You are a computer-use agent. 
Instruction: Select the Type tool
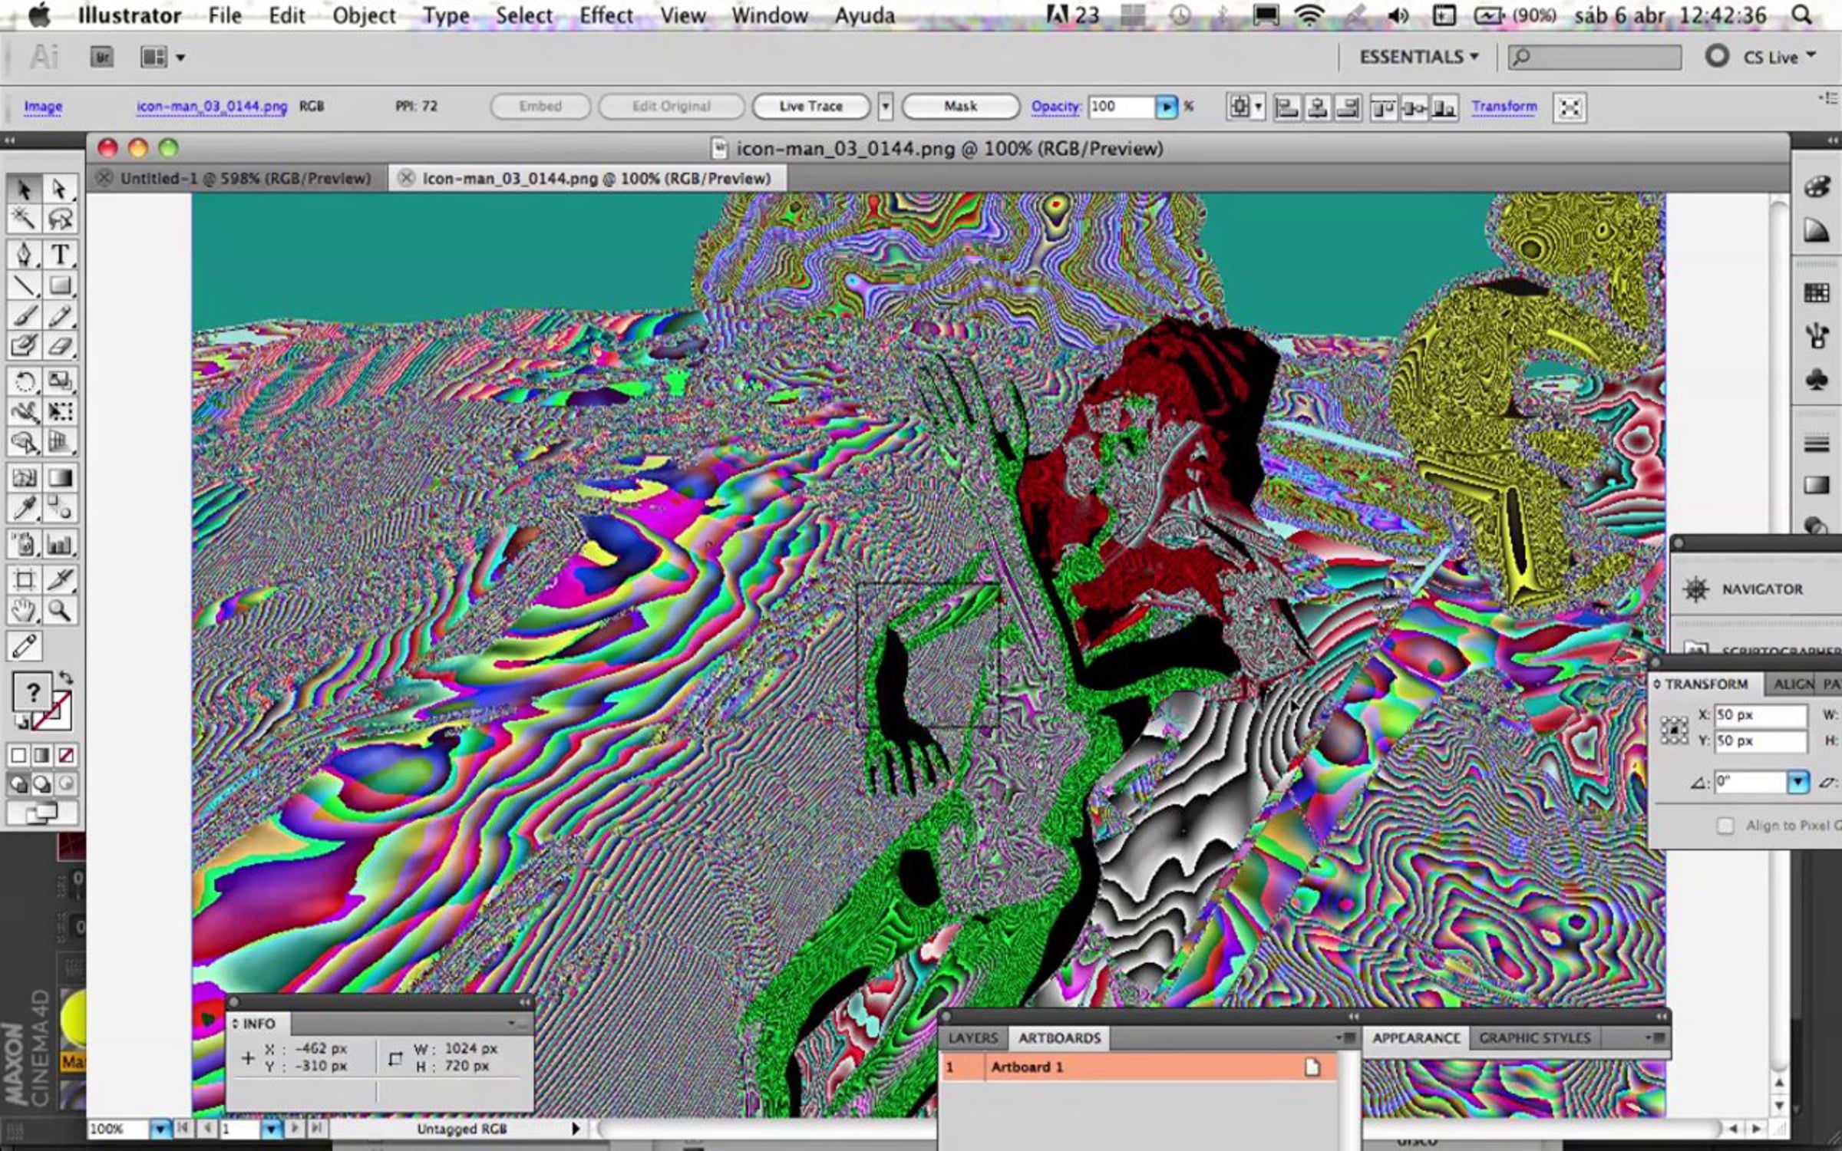[60, 254]
